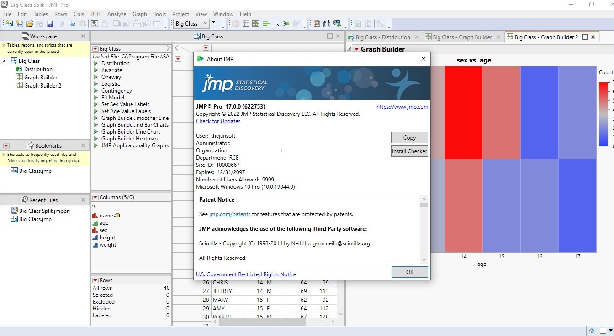Image resolution: width=614 pixels, height=336 pixels.
Task: Click the Copy button in About JMP
Action: click(409, 137)
